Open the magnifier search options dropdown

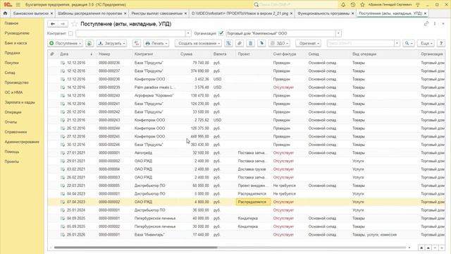click(x=409, y=43)
